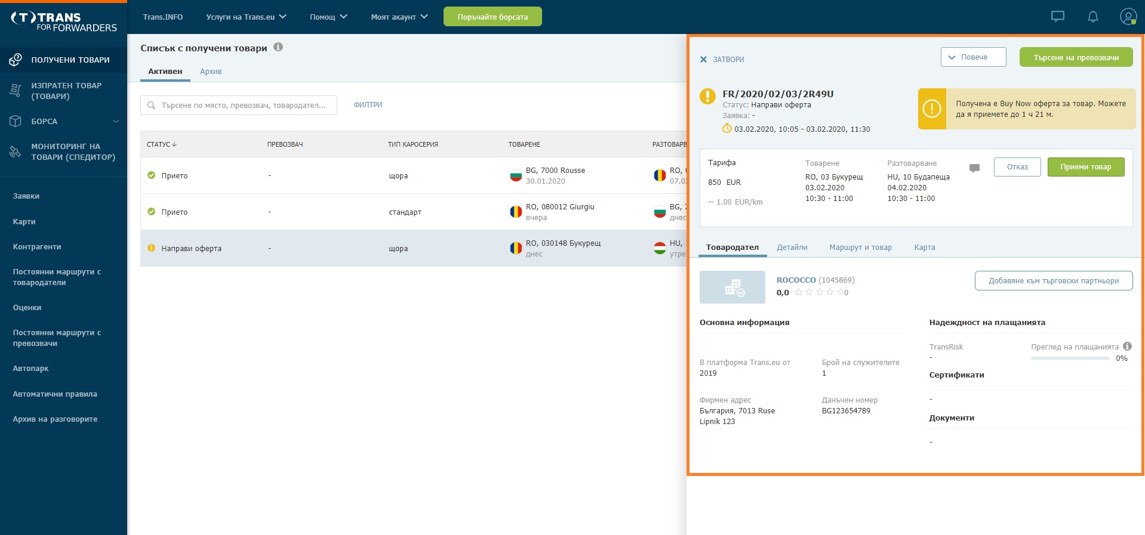Click the ROCOCCO star rating
Image resolution: width=1145 pixels, height=535 pixels.
click(x=818, y=292)
